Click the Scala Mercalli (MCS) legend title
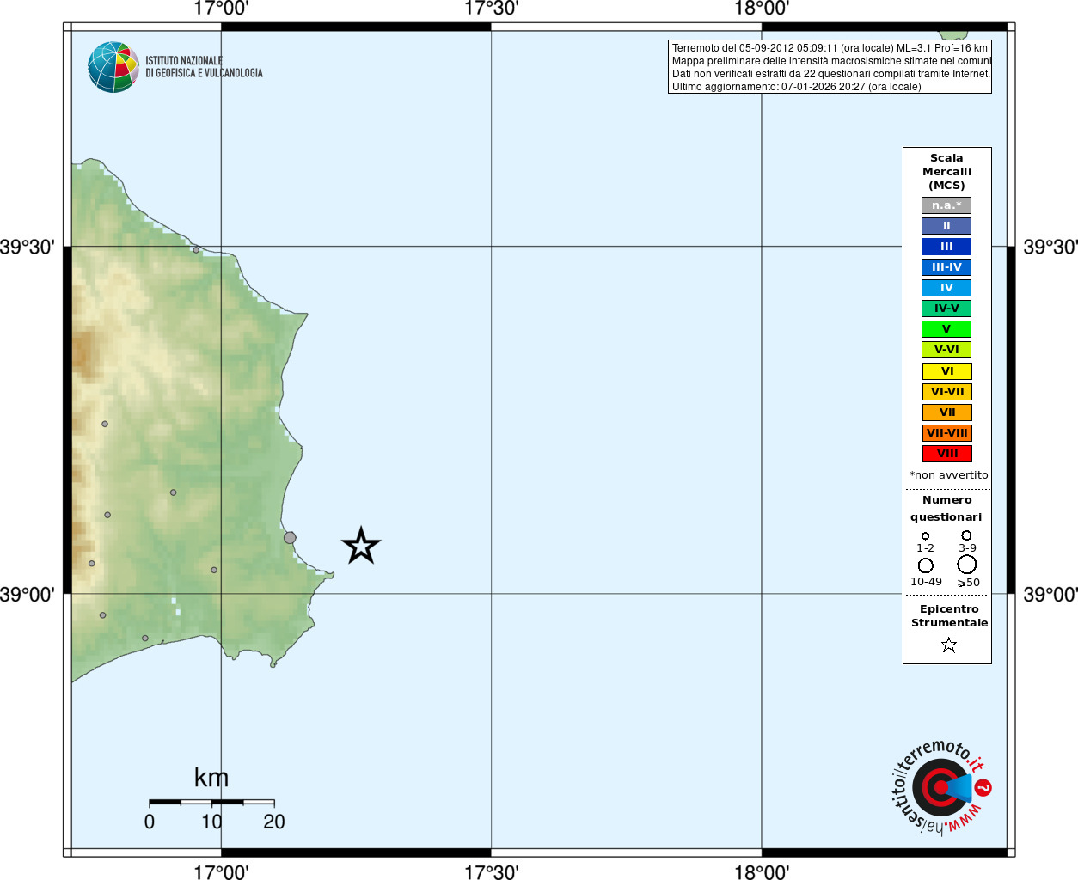 [946, 172]
